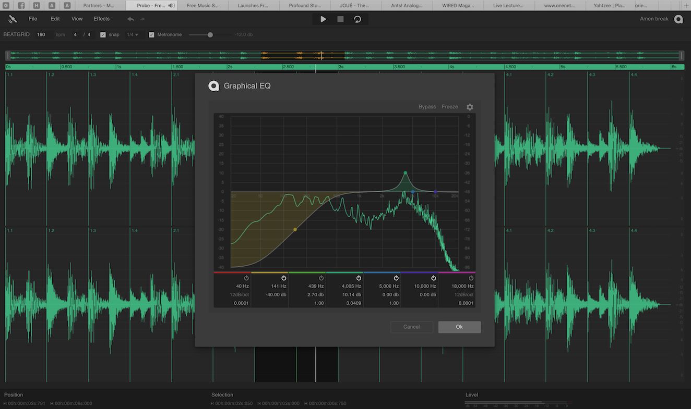This screenshot has width=691, height=409.
Task: Open the Graphical EQ settings gear
Action: point(469,106)
